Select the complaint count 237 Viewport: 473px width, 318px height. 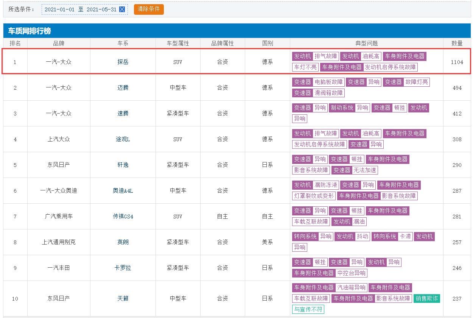click(457, 299)
